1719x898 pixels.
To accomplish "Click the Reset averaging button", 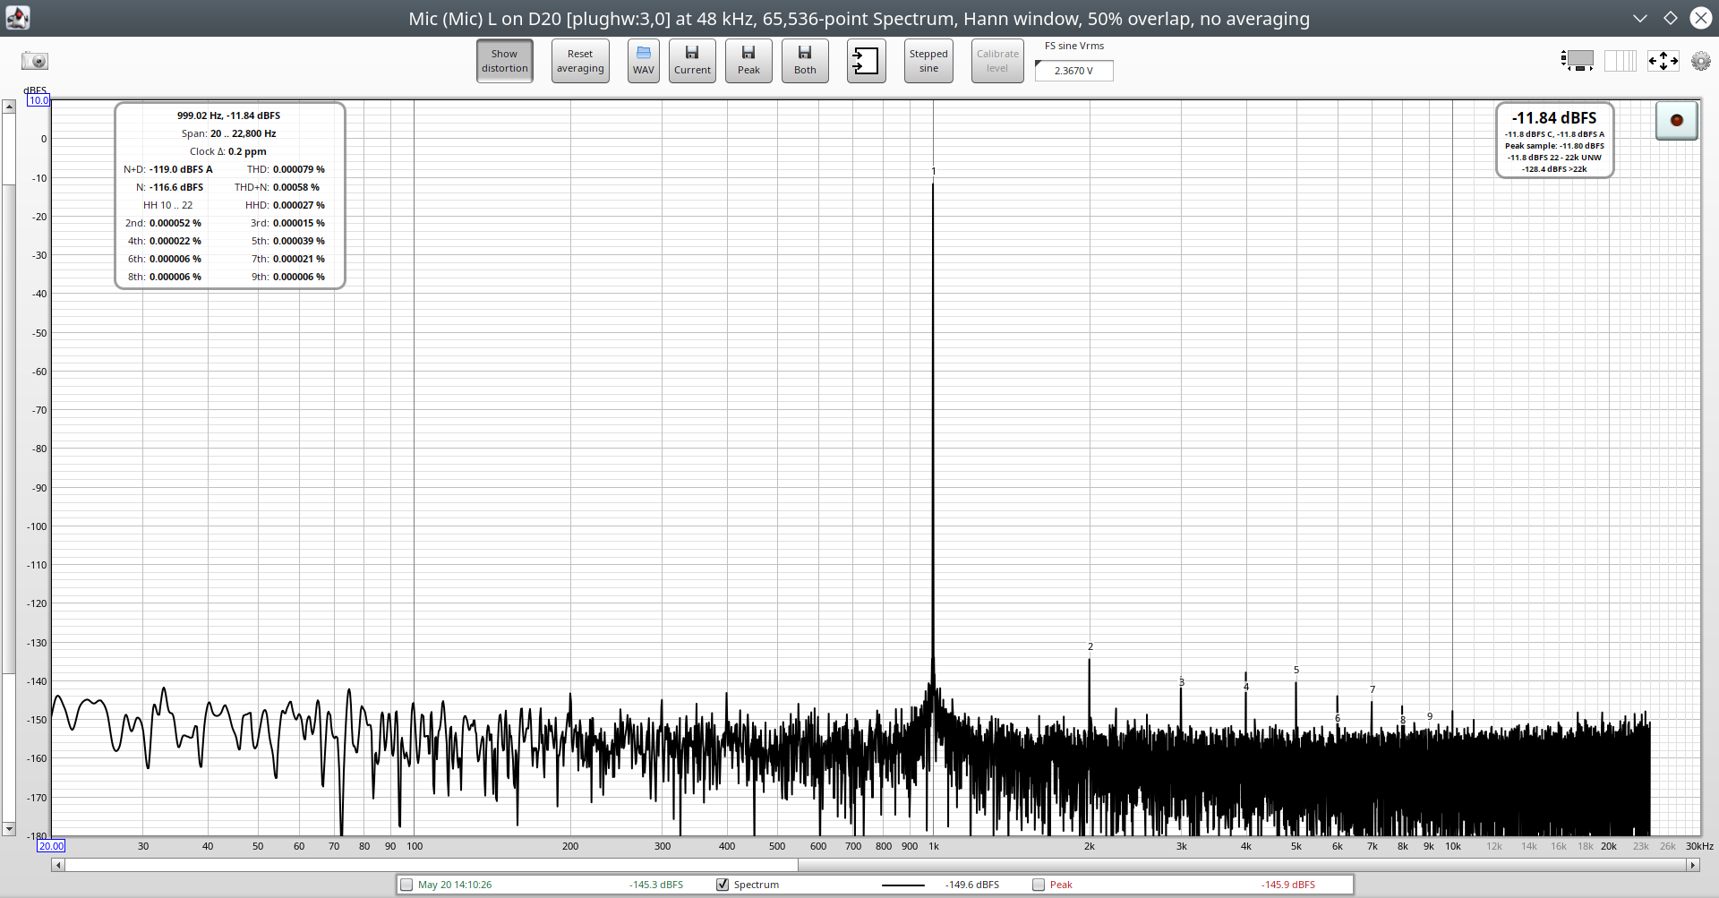I will pyautogui.click(x=580, y=61).
